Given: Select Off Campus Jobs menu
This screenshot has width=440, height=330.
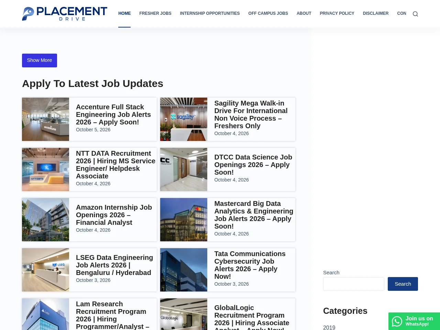Looking at the screenshot, I should (268, 13).
